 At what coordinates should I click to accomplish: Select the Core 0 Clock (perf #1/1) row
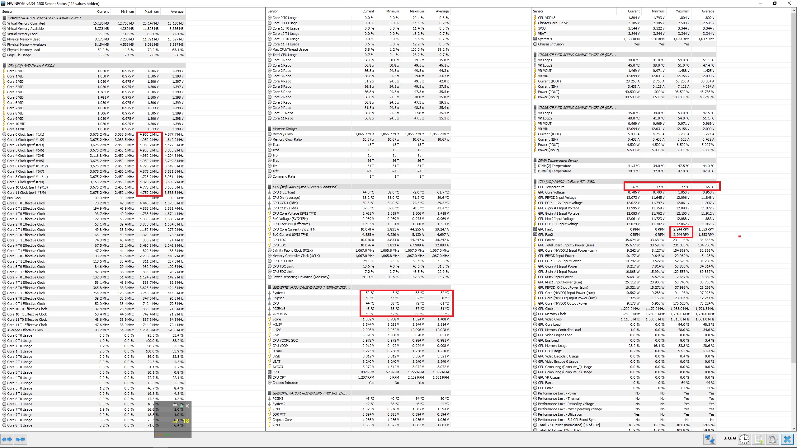pos(26,134)
